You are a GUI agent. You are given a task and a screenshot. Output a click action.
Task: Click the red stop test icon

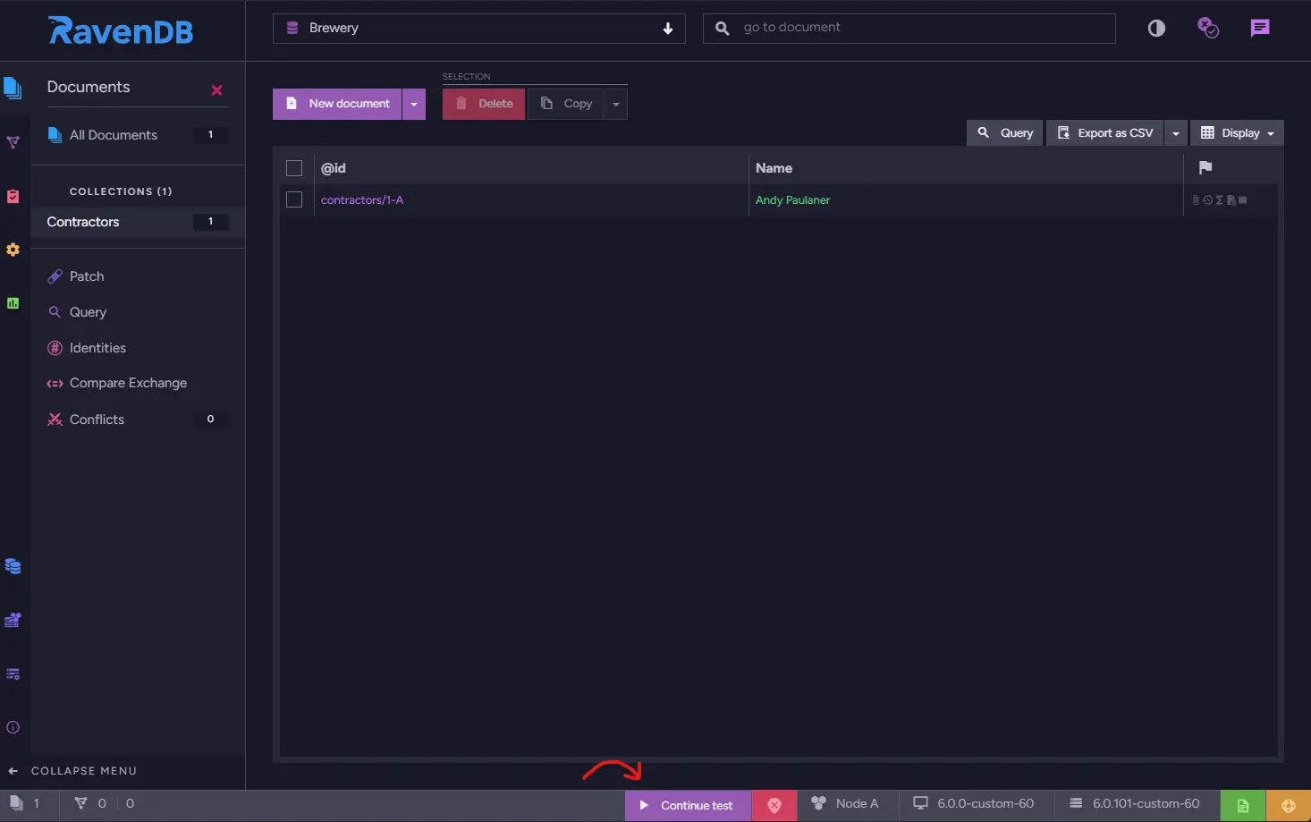point(774,805)
